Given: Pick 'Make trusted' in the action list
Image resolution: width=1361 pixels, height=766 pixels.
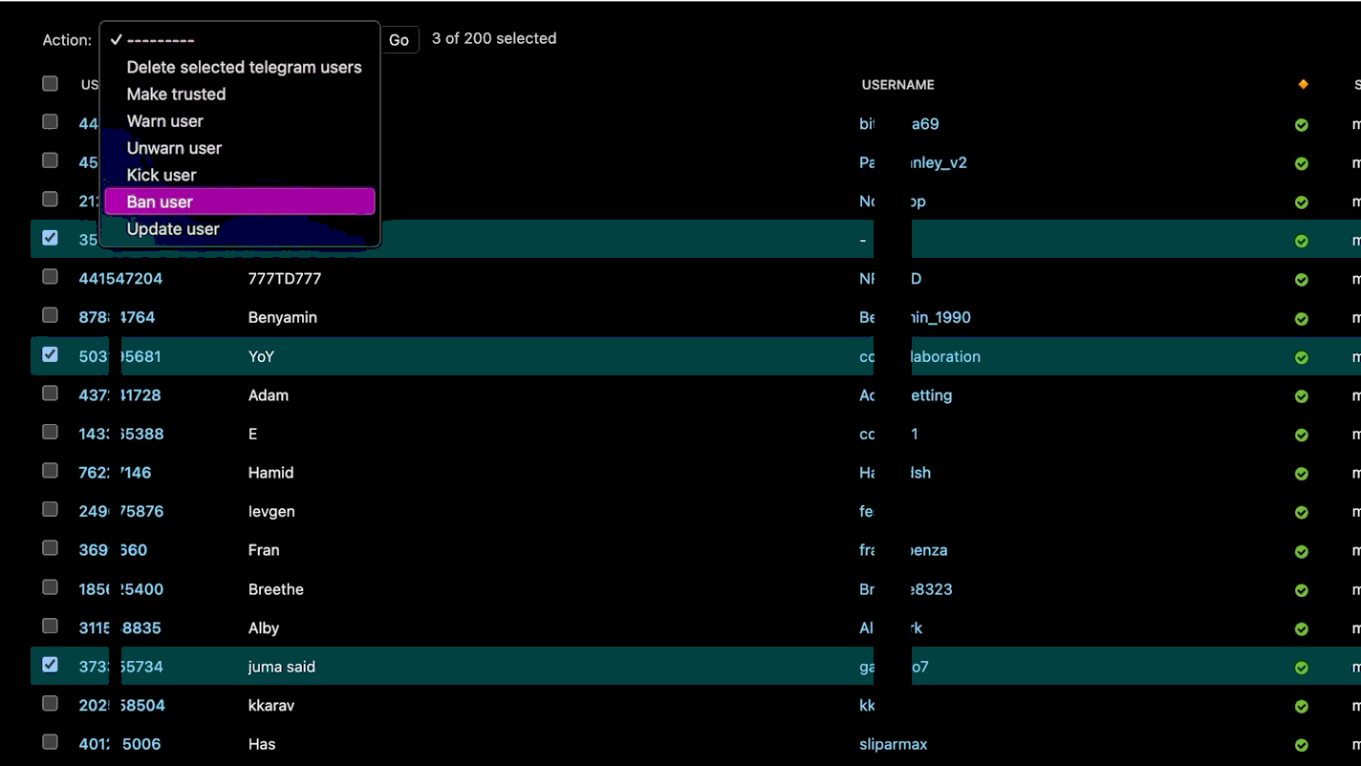Looking at the screenshot, I should click(x=176, y=94).
